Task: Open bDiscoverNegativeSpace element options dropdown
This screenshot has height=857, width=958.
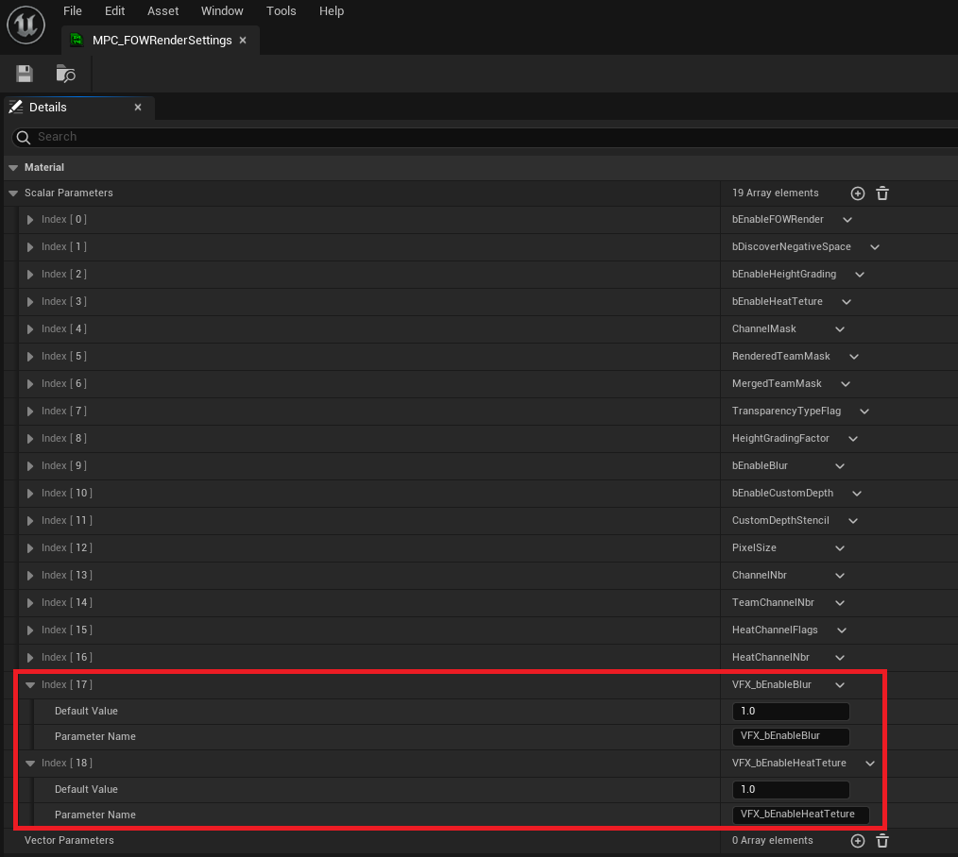Action: 875,247
